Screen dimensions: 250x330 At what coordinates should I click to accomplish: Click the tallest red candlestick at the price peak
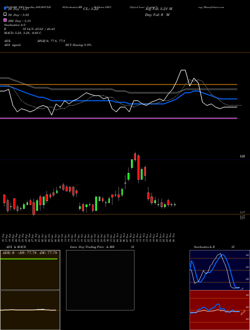(x=138, y=167)
